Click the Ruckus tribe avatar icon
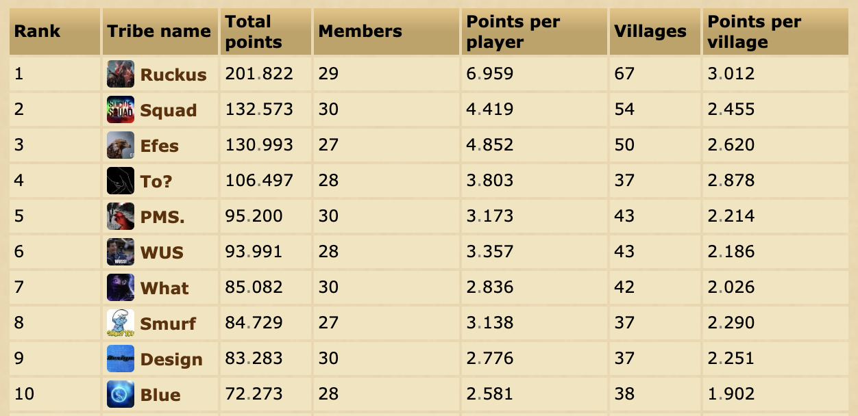The width and height of the screenshot is (858, 416). (121, 74)
